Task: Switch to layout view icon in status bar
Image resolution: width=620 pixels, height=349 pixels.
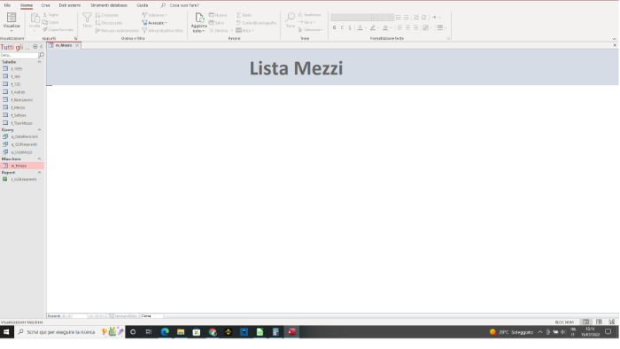Action: pyautogui.click(x=599, y=322)
